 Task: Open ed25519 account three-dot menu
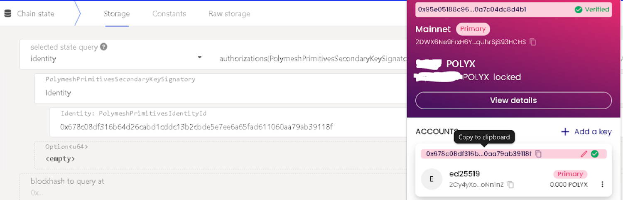[602, 184]
